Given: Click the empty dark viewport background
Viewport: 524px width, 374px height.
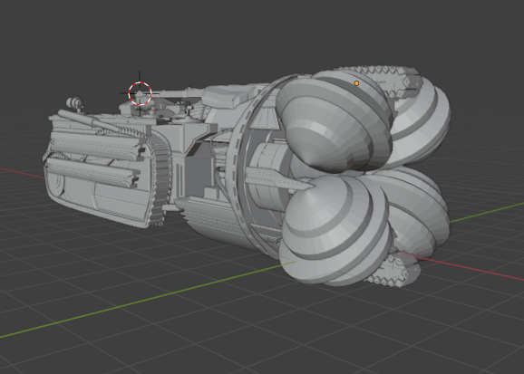Looking at the screenshot, I should coord(234,34).
